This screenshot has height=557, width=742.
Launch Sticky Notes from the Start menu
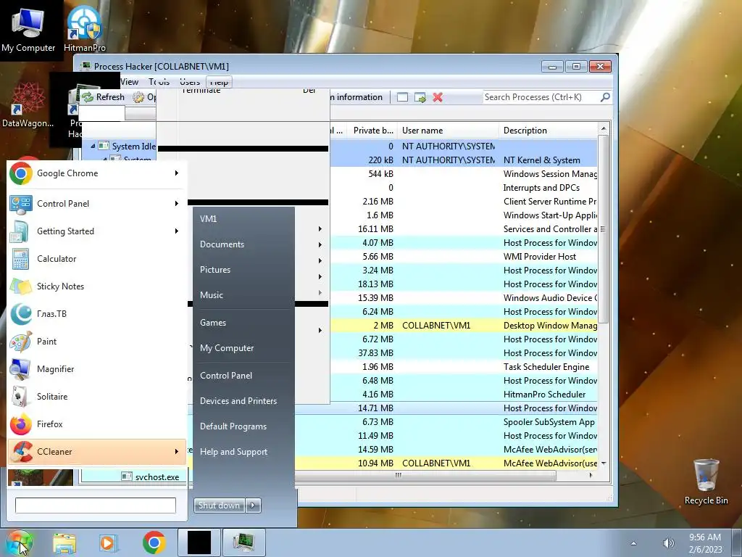[95, 286]
